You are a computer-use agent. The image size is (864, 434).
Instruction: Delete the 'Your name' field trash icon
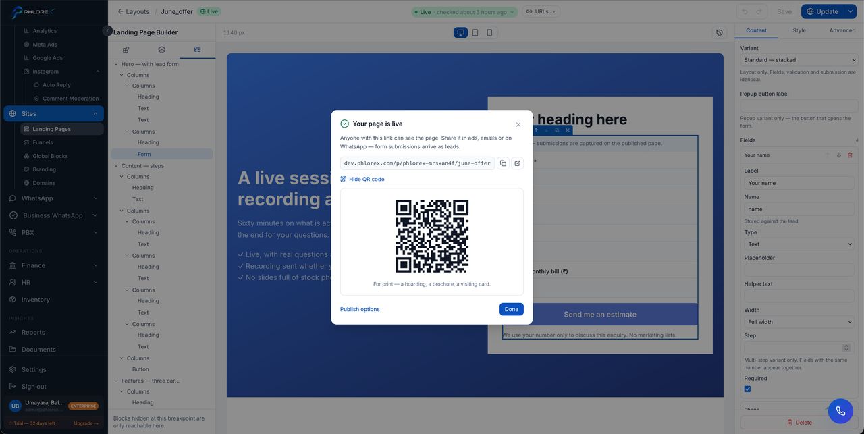(x=850, y=155)
